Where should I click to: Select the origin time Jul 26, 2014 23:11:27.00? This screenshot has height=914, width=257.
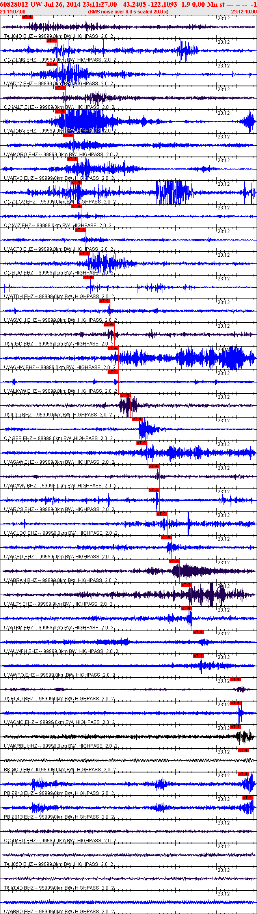point(80,4)
